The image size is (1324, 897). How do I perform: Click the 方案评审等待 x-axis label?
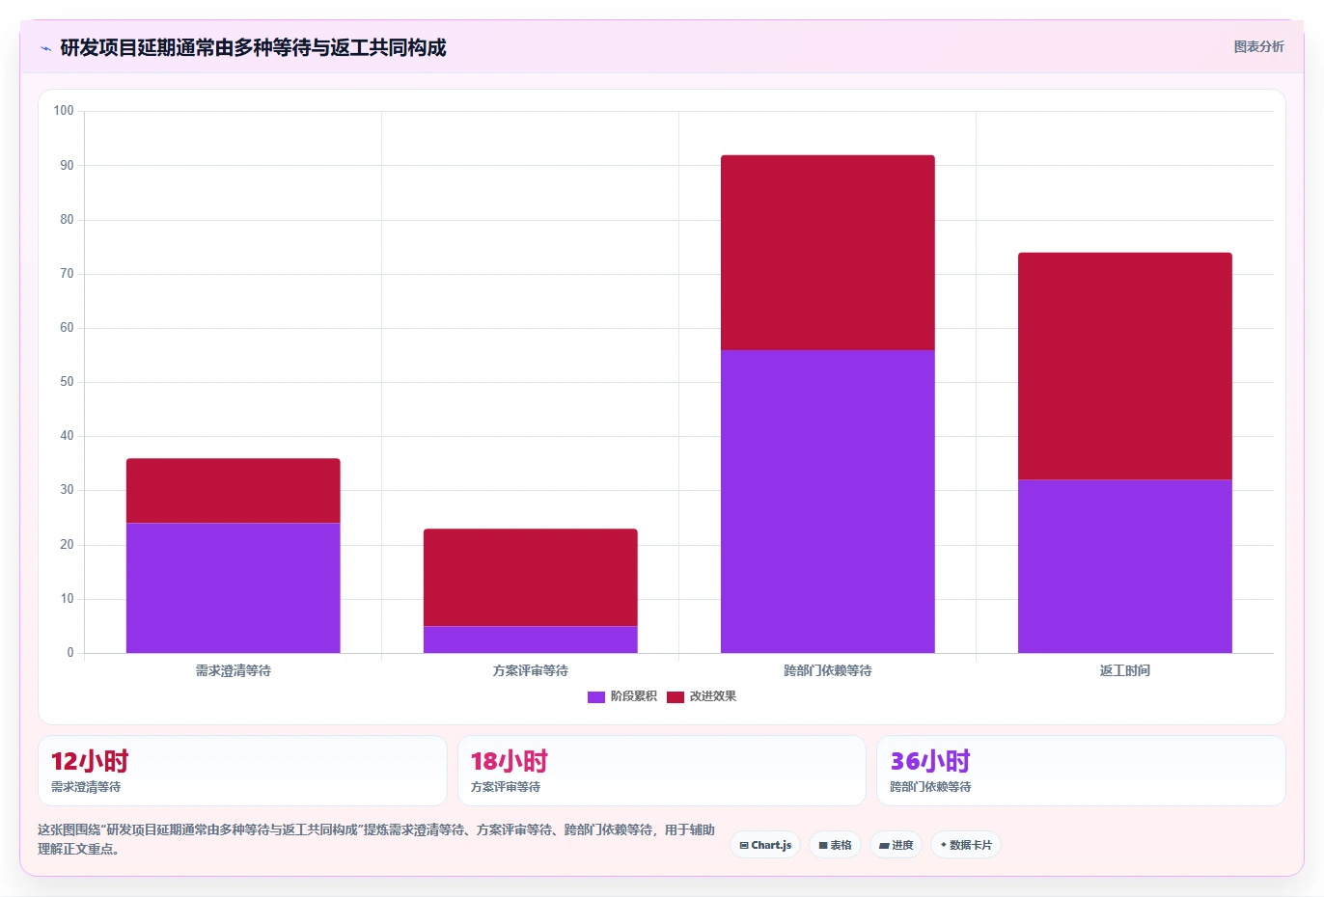coord(531,670)
